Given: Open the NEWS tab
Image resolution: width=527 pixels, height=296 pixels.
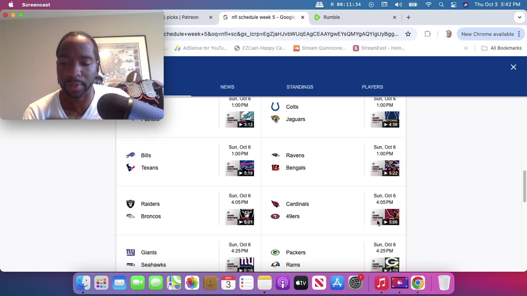Looking at the screenshot, I should coord(227,87).
